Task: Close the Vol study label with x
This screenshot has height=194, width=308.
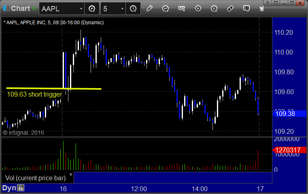Action: point(71,174)
